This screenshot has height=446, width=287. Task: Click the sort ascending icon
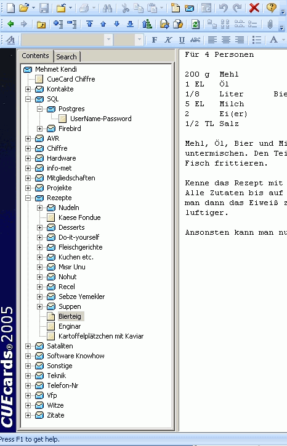(147, 24)
